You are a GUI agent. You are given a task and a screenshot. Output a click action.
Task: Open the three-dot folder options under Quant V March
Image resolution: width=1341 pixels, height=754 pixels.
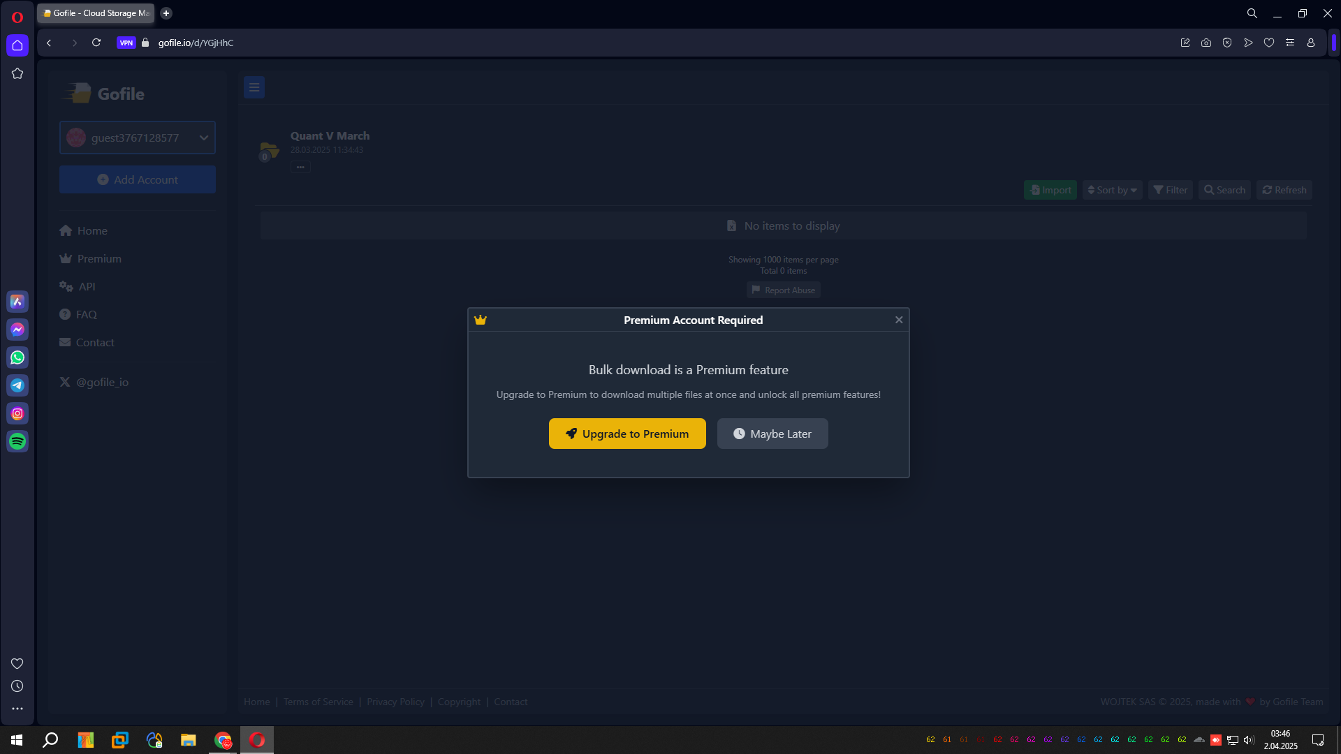300,167
